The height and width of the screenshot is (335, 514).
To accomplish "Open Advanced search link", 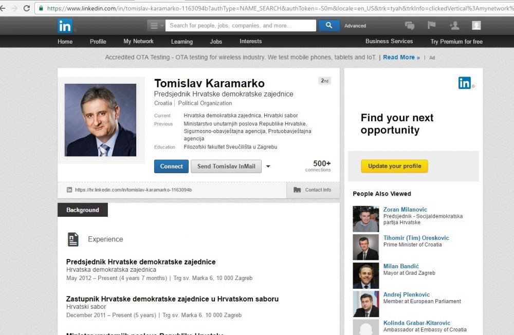I will (x=355, y=26).
